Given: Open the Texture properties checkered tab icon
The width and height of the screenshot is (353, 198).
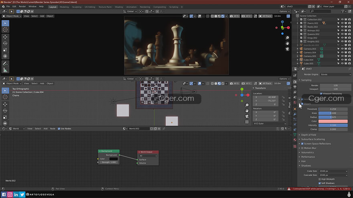Looking at the screenshot, I should point(295,146).
